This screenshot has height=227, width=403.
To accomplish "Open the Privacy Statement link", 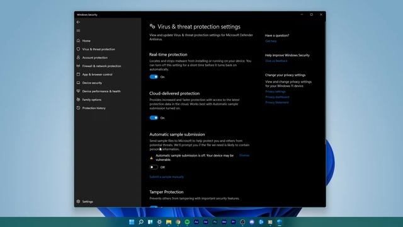I will [x=277, y=102].
